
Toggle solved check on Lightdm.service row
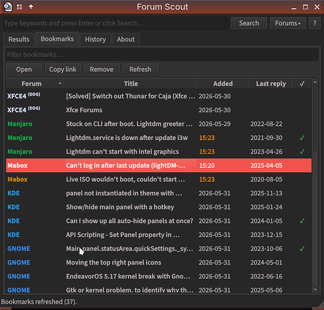(x=302, y=138)
